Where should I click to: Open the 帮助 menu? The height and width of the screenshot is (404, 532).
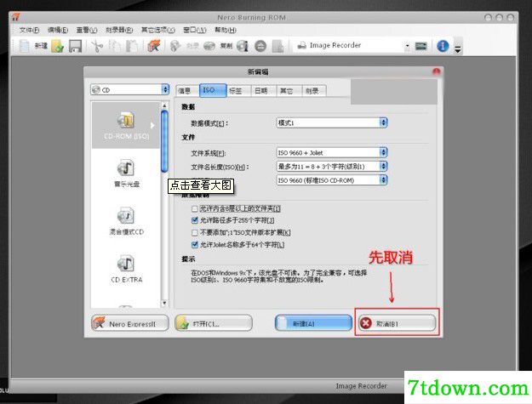(x=226, y=30)
